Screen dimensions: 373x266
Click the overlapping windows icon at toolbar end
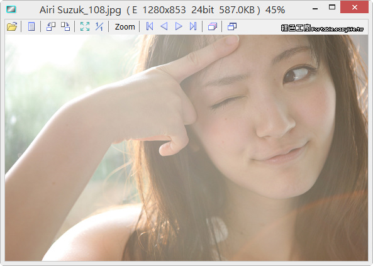[x=232, y=26]
